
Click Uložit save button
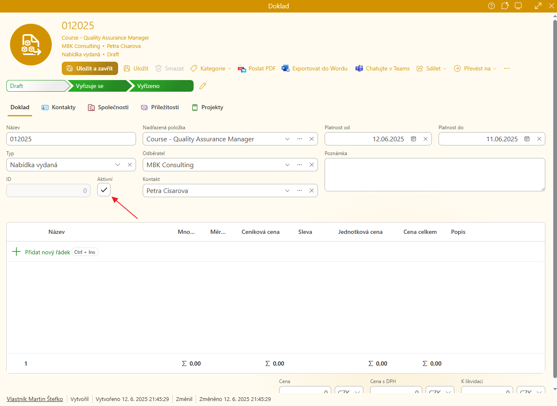coord(136,68)
